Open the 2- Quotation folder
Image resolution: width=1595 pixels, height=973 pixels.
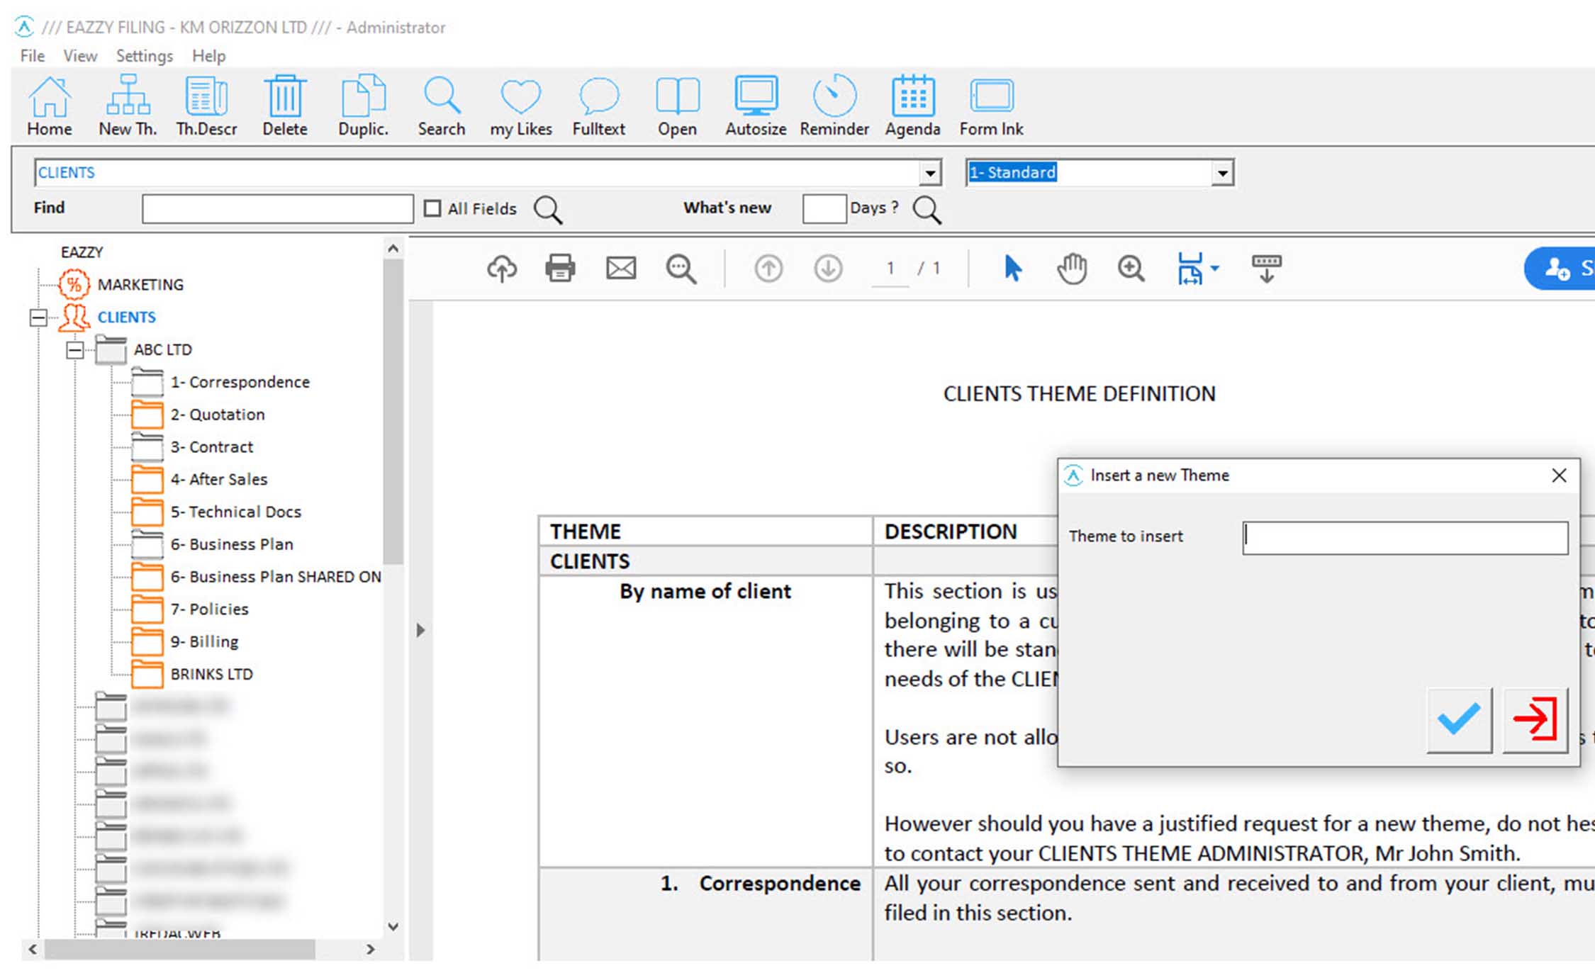pyautogui.click(x=217, y=415)
